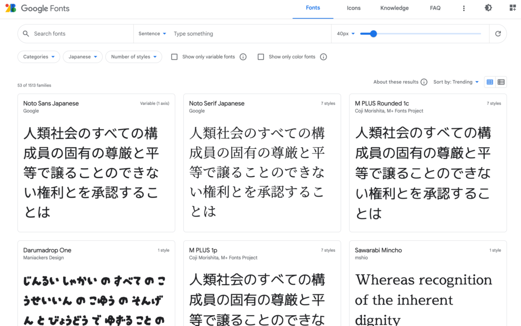Open the Sentence preview type dropdown
521x326 pixels.
(x=152, y=34)
